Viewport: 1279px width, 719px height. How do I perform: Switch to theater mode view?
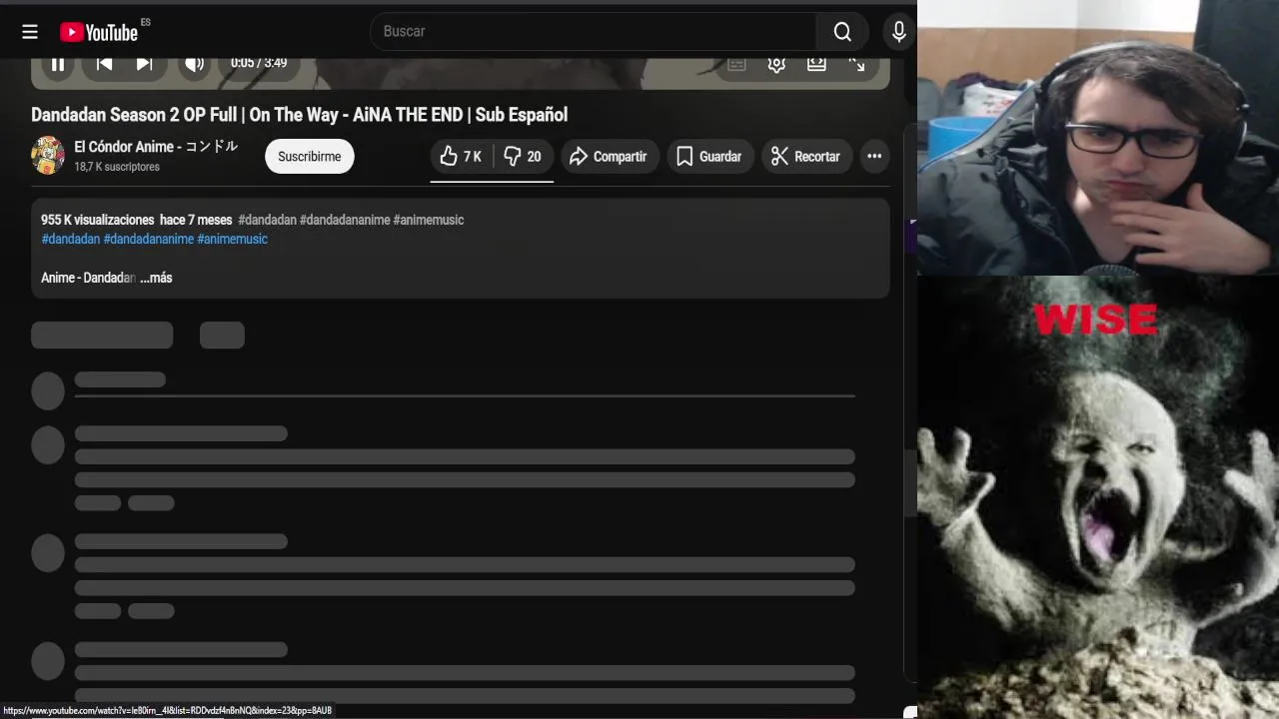tap(816, 64)
